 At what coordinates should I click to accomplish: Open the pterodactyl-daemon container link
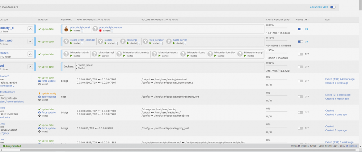click(110, 27)
